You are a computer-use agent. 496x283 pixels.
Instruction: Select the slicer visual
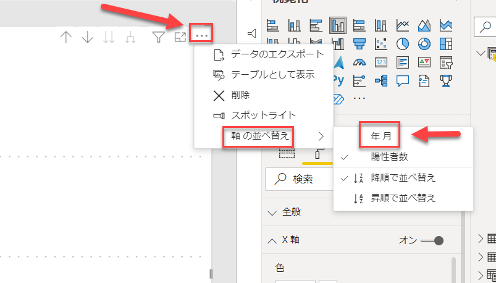[446, 62]
